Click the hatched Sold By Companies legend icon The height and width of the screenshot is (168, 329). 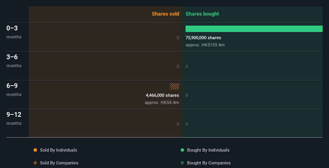point(35,163)
